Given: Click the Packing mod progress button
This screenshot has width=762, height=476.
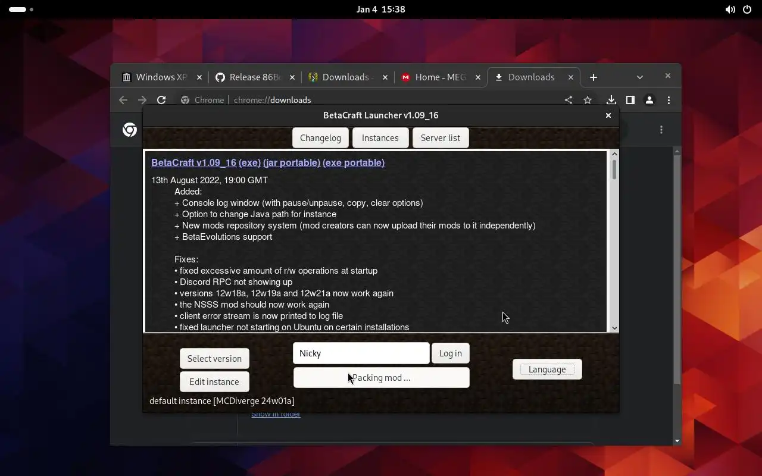Looking at the screenshot, I should point(381,378).
